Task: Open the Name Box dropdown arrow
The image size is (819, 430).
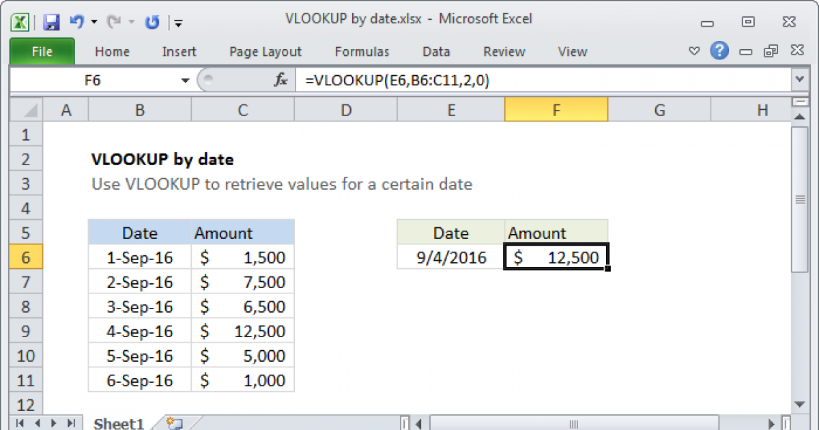Action: point(185,81)
